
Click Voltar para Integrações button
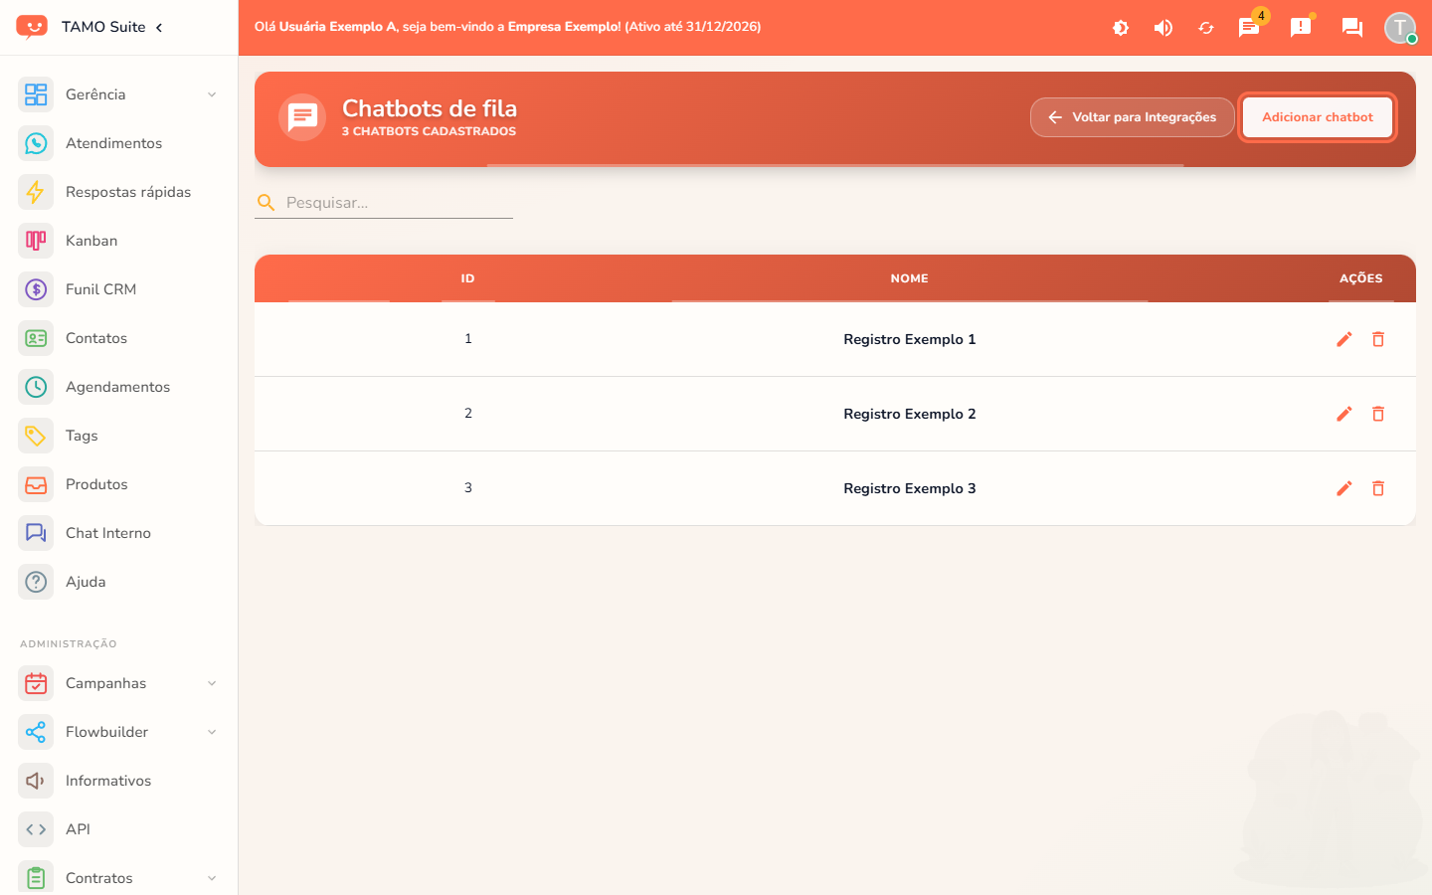click(1132, 117)
